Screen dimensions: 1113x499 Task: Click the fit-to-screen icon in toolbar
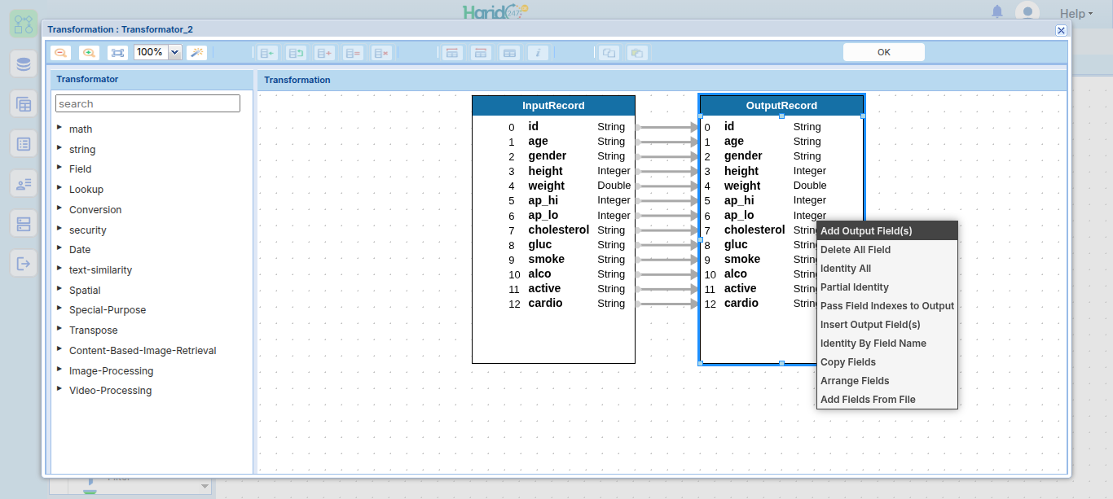(x=118, y=52)
